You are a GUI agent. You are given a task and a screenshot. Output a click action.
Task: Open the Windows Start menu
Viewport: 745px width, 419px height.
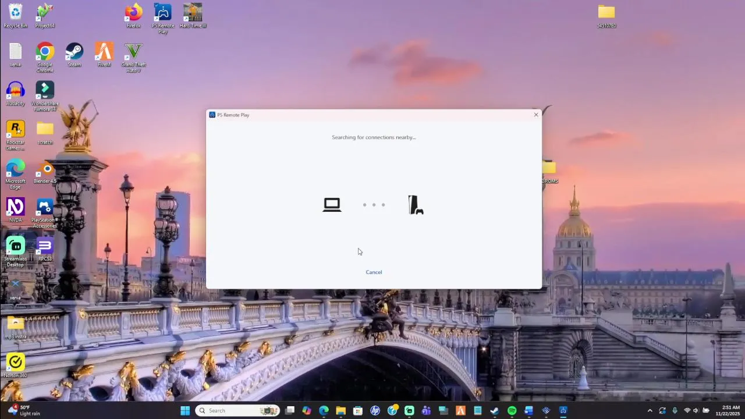(185, 411)
